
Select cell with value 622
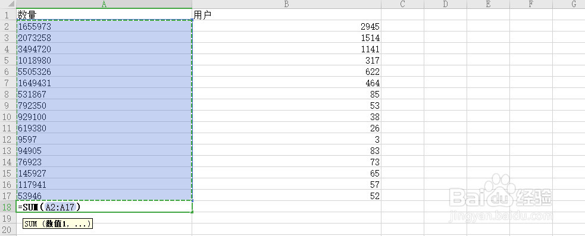click(286, 71)
